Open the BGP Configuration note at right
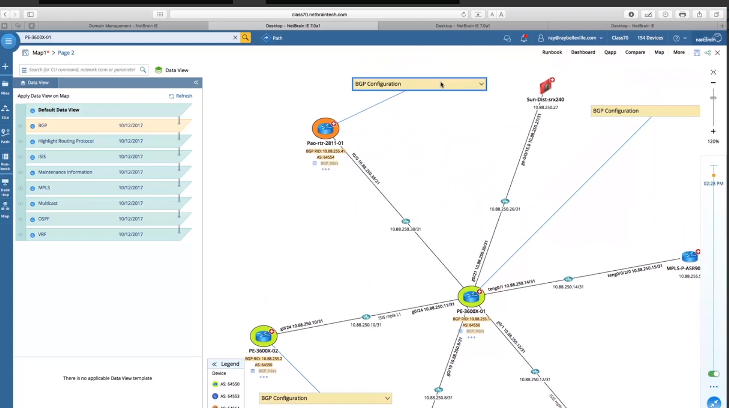Image resolution: width=729 pixels, height=408 pixels. (x=645, y=111)
